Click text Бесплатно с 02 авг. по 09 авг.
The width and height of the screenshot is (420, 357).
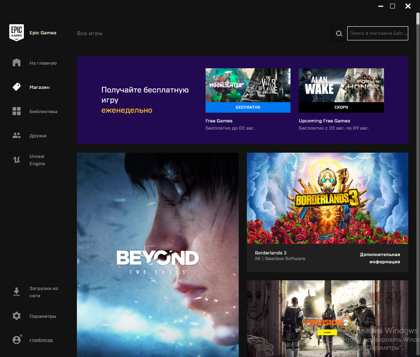click(x=333, y=128)
